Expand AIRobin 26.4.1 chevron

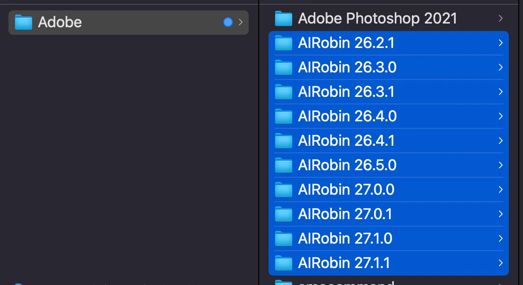coord(501,141)
